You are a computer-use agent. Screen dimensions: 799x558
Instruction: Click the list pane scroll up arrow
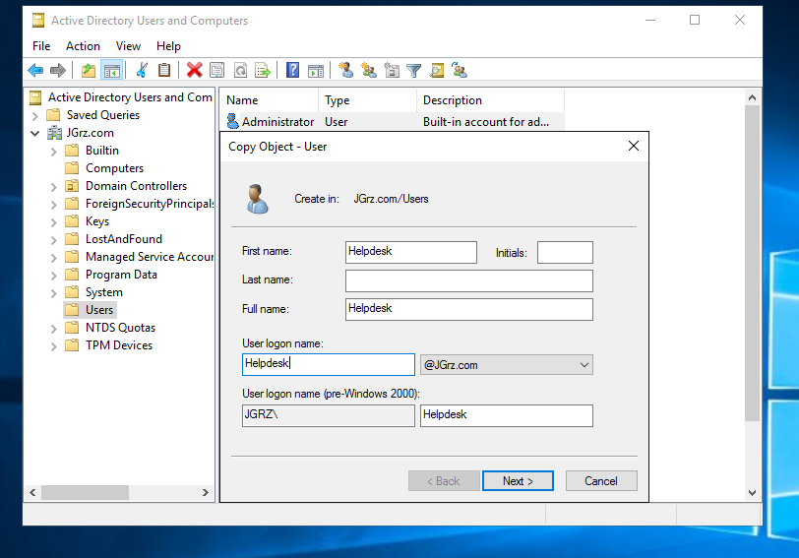pos(752,97)
